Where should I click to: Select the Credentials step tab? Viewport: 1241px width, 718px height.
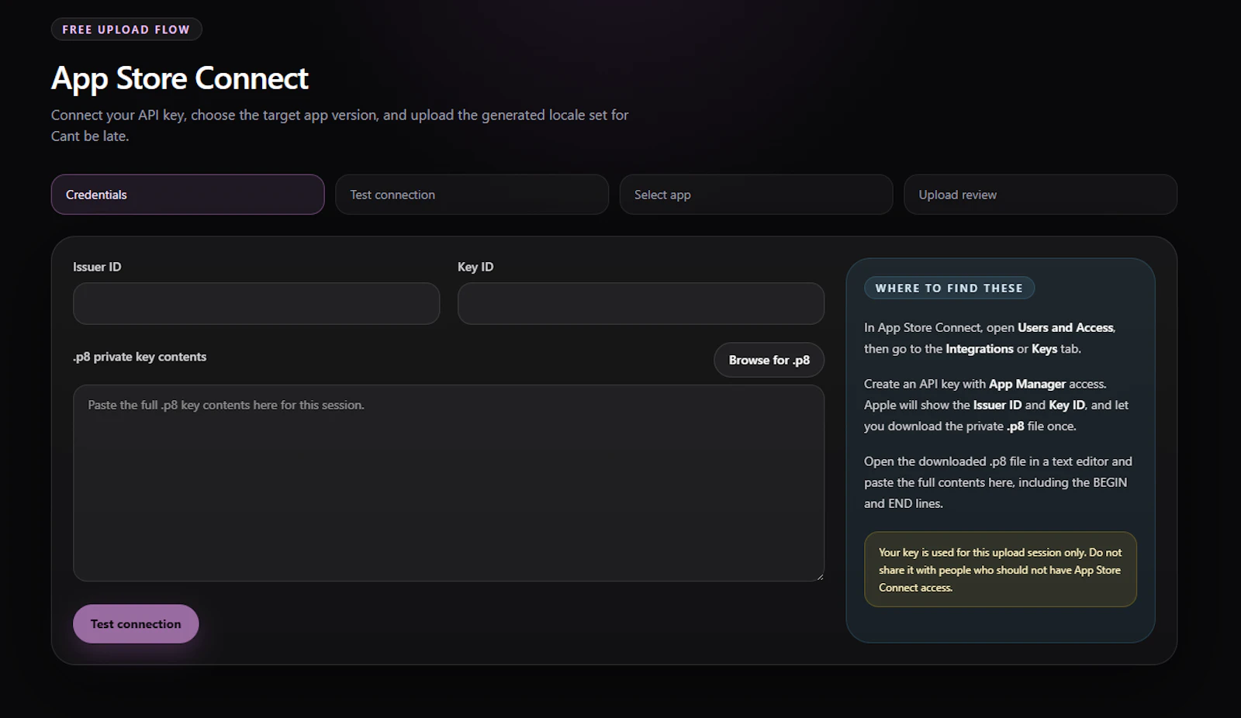(x=188, y=195)
